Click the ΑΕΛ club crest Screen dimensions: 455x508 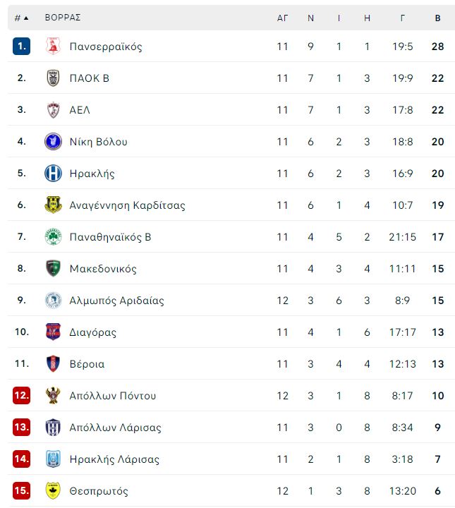tap(53, 110)
